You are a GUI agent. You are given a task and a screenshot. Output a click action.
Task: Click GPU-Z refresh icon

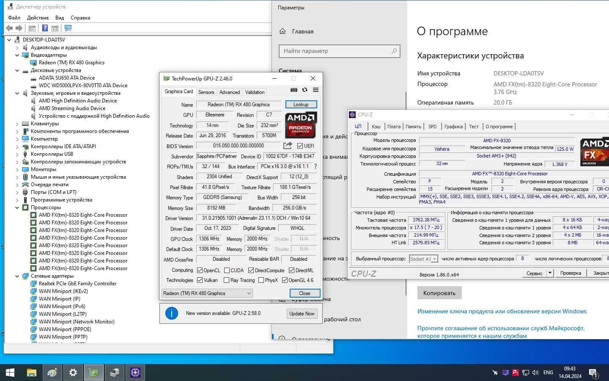tap(304, 90)
